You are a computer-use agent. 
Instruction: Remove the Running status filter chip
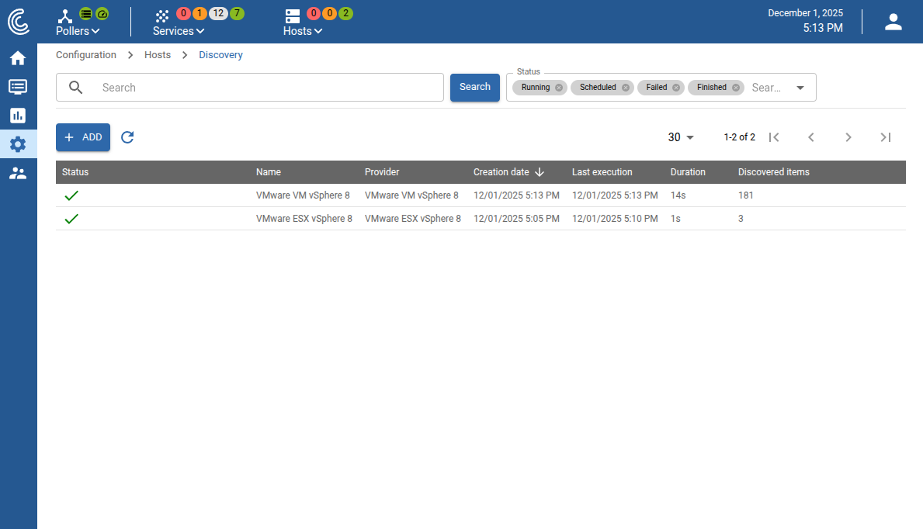(559, 88)
